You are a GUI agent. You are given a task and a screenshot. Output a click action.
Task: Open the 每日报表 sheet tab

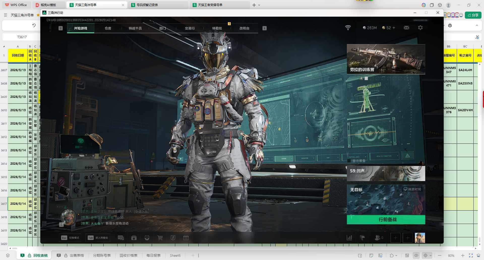point(154,255)
